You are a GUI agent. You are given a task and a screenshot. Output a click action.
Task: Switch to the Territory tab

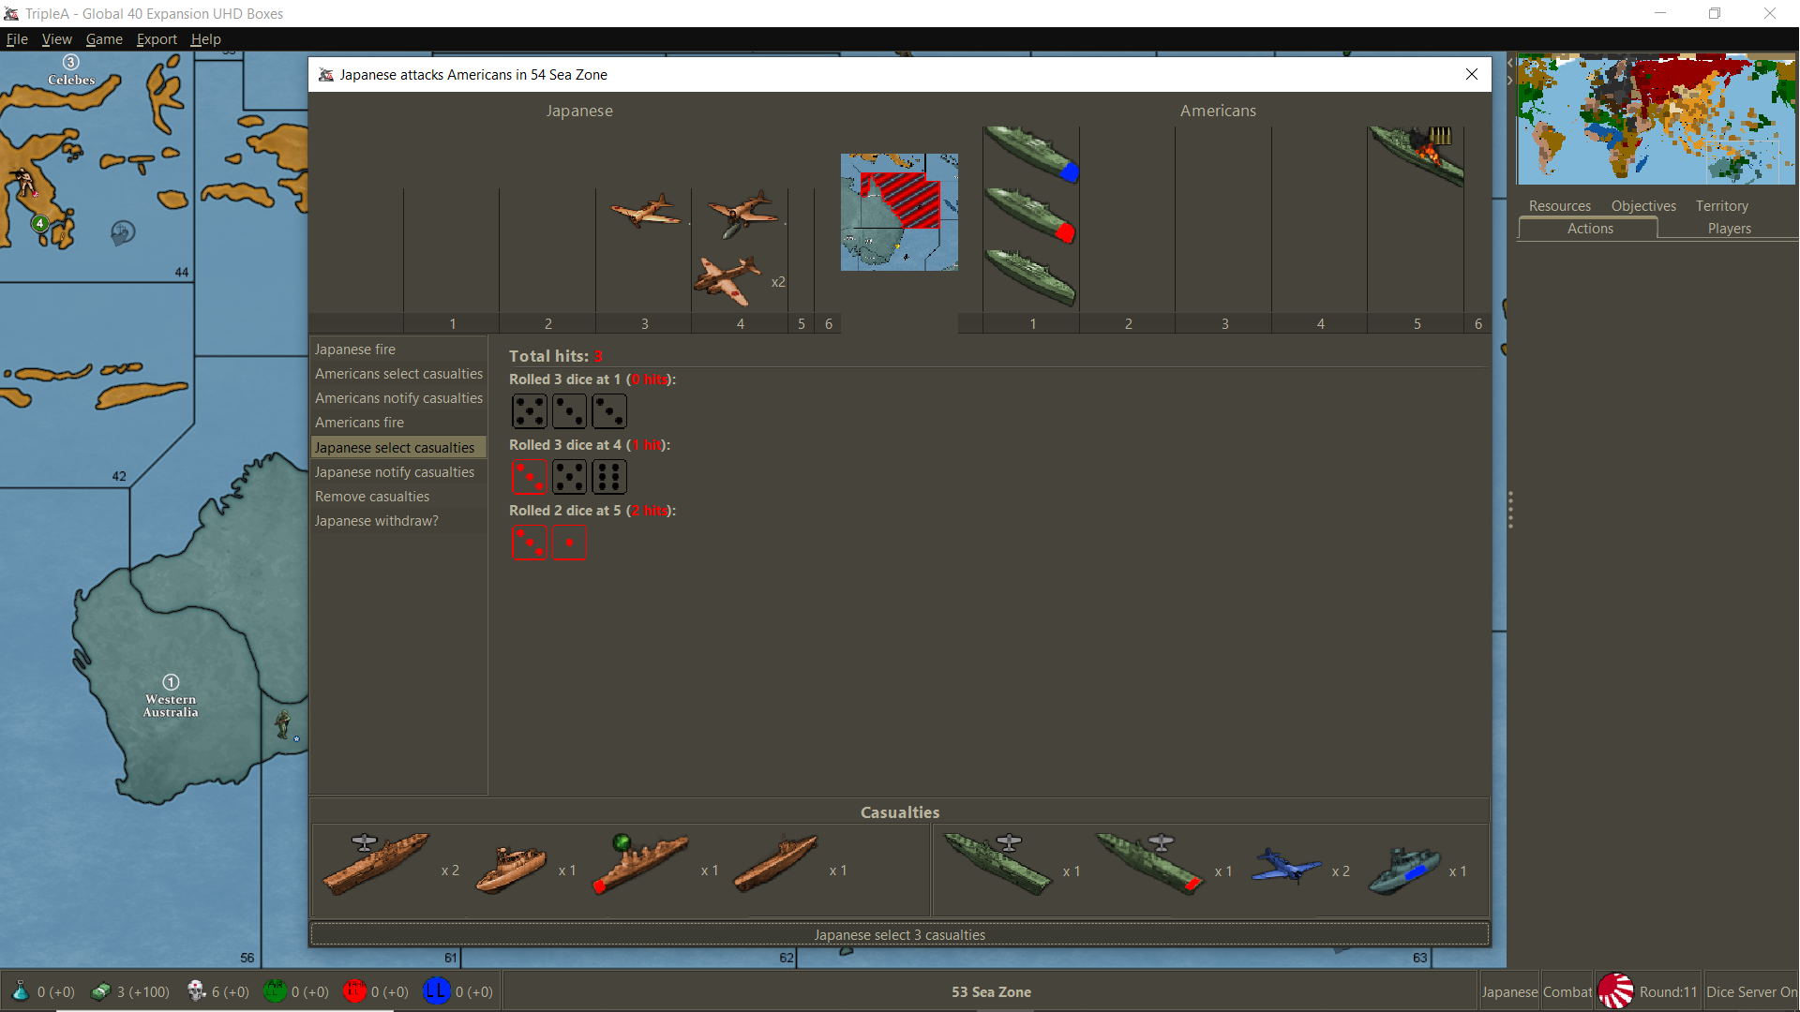click(1721, 206)
